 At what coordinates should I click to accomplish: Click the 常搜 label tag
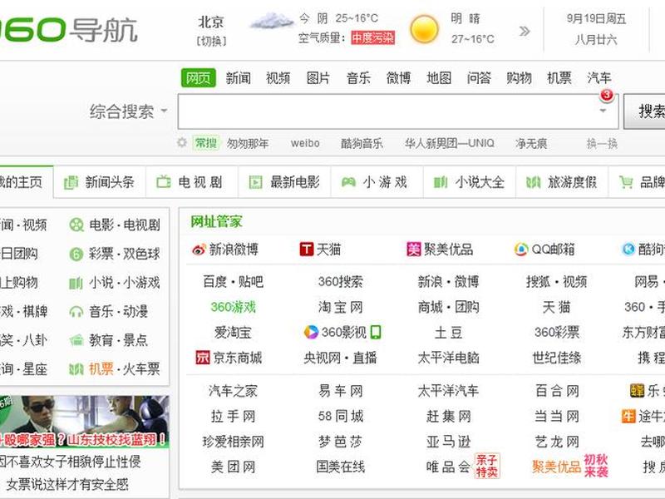206,143
